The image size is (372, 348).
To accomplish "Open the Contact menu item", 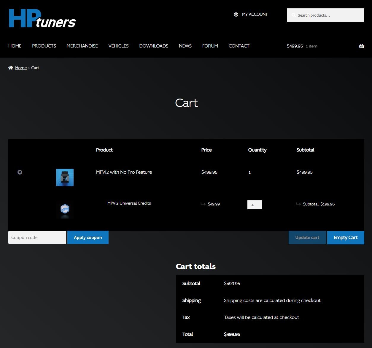I will point(239,46).
